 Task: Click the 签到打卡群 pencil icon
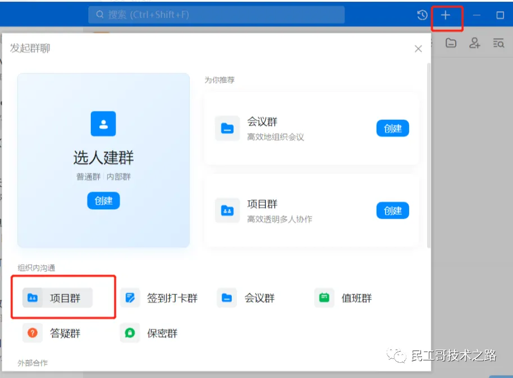[x=130, y=298]
